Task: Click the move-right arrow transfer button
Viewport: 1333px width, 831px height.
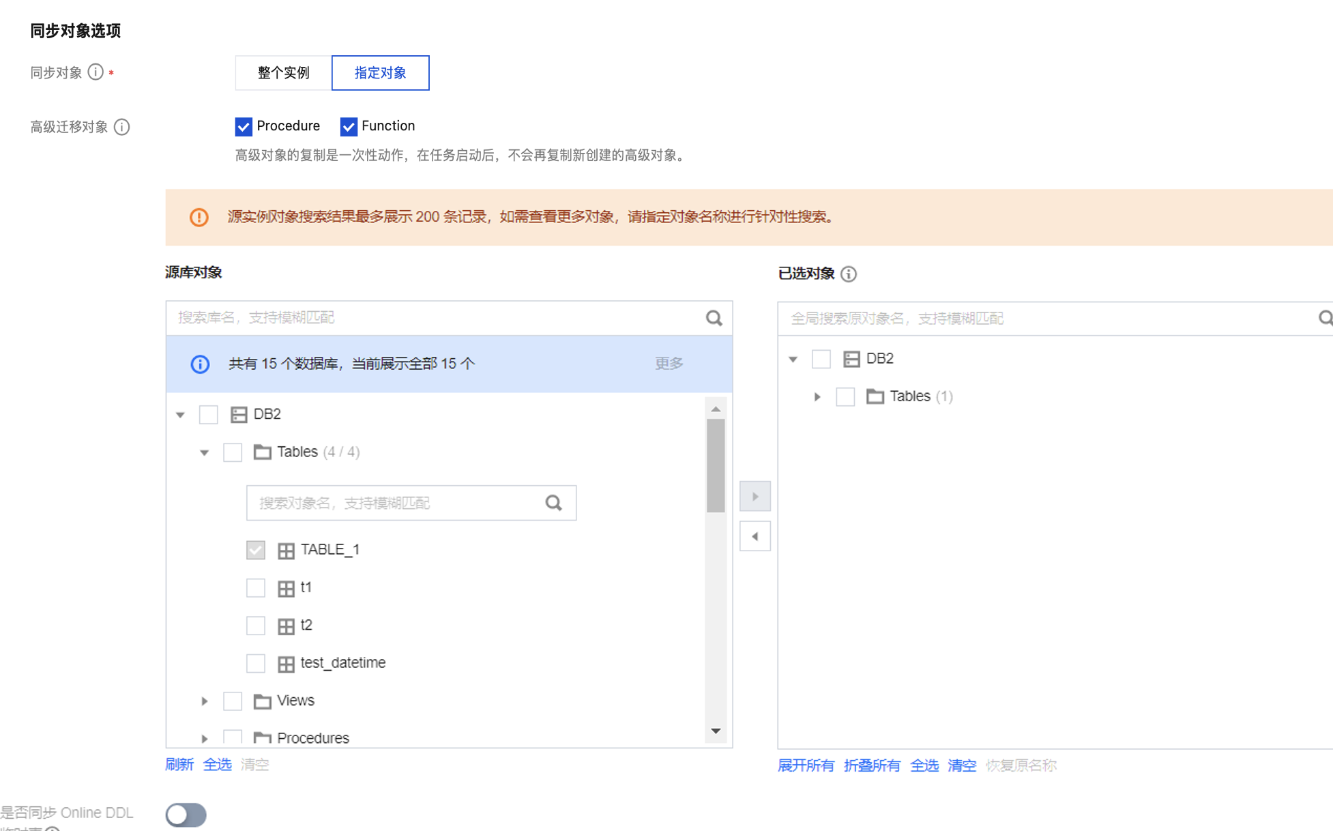Action: [755, 497]
